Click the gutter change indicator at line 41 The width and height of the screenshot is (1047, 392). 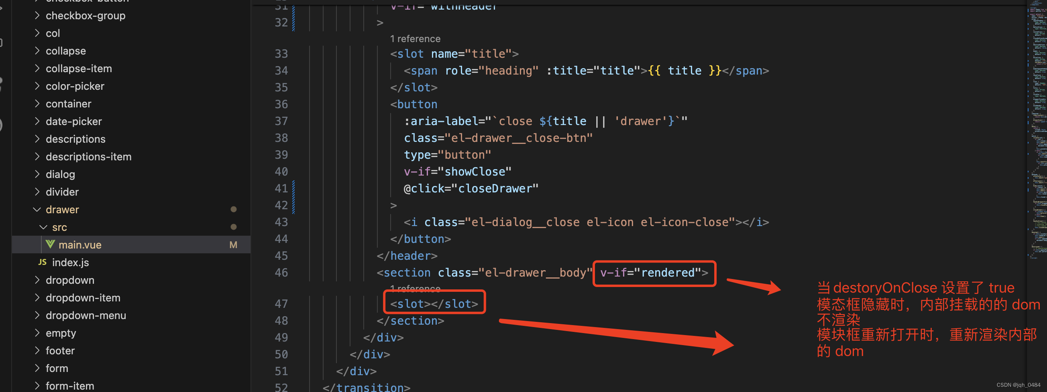pos(293,188)
